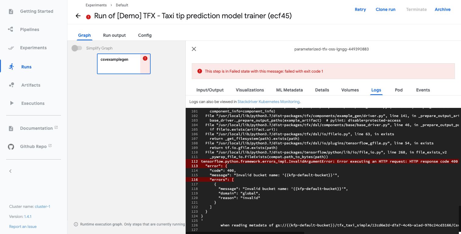This screenshot has width=461, height=234.
Task: Click the error icon on csvexamplegen node
Action: [145, 58]
